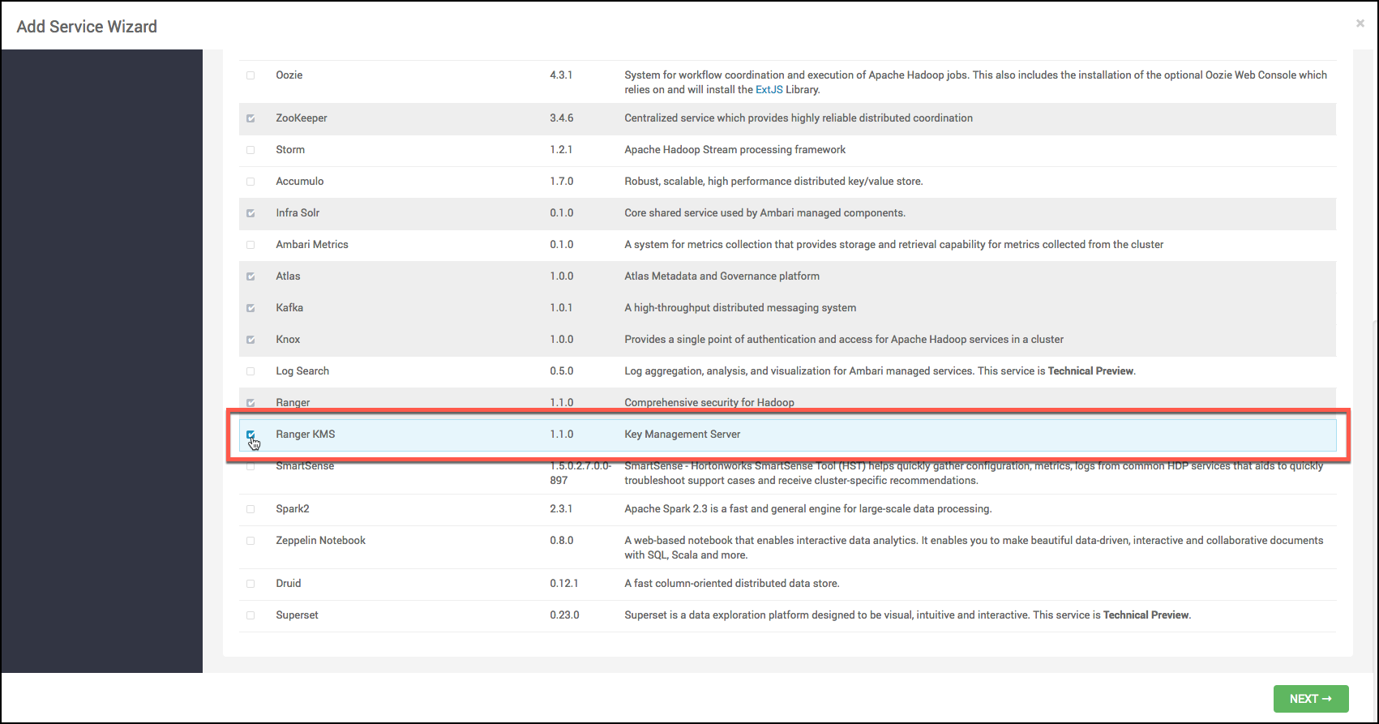1379x724 pixels.
Task: Uncheck the ZooKeeper checkbox
Action: pos(251,118)
